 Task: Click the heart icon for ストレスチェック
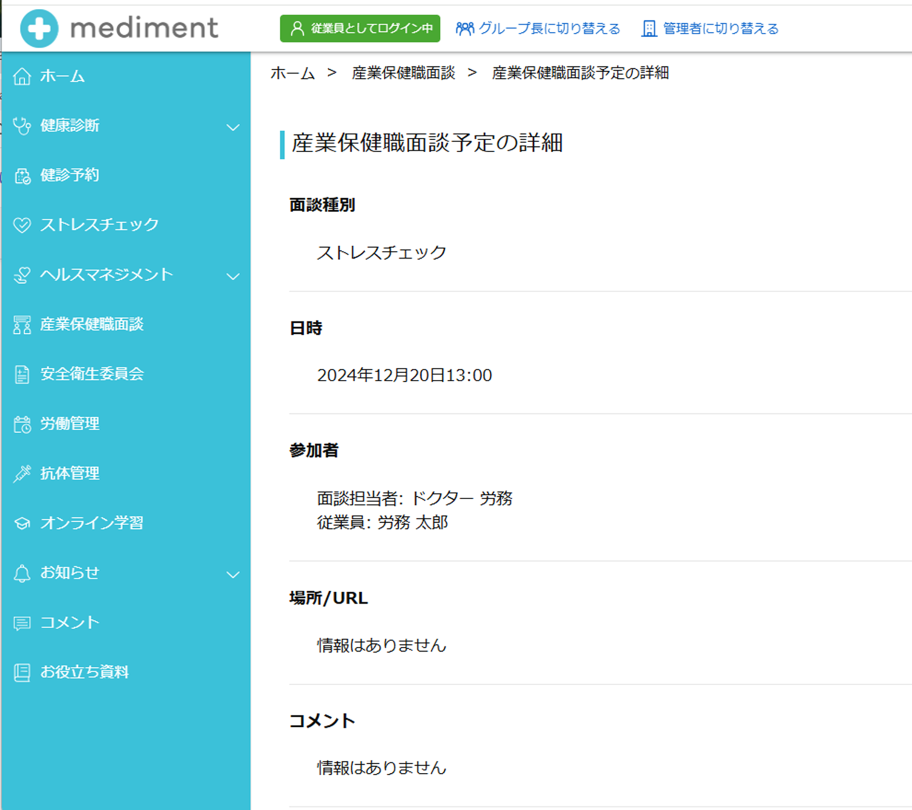[22, 225]
